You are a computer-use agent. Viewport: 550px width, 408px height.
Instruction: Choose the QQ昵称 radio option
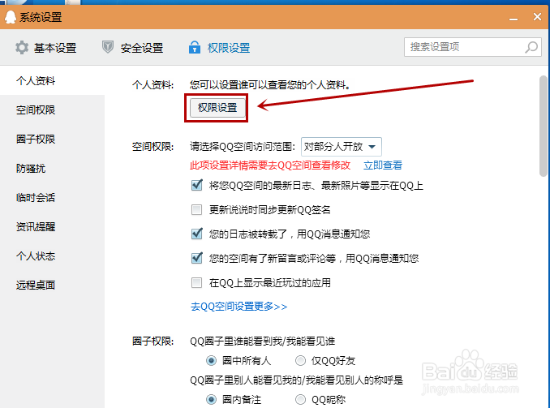click(x=301, y=399)
